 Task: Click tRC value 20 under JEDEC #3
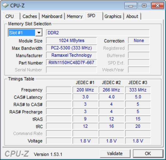point(138,126)
